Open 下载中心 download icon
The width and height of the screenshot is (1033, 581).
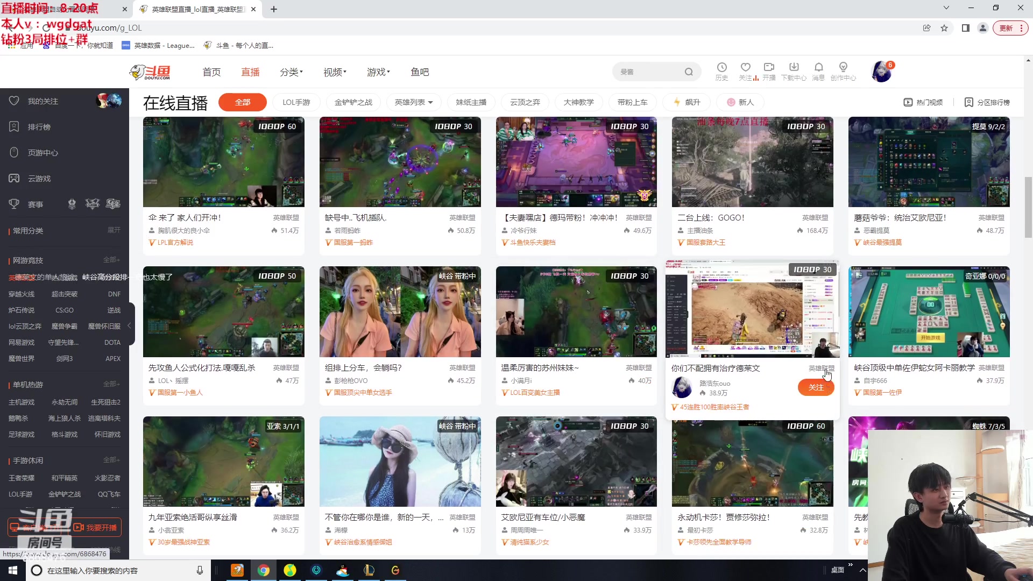pyautogui.click(x=794, y=68)
